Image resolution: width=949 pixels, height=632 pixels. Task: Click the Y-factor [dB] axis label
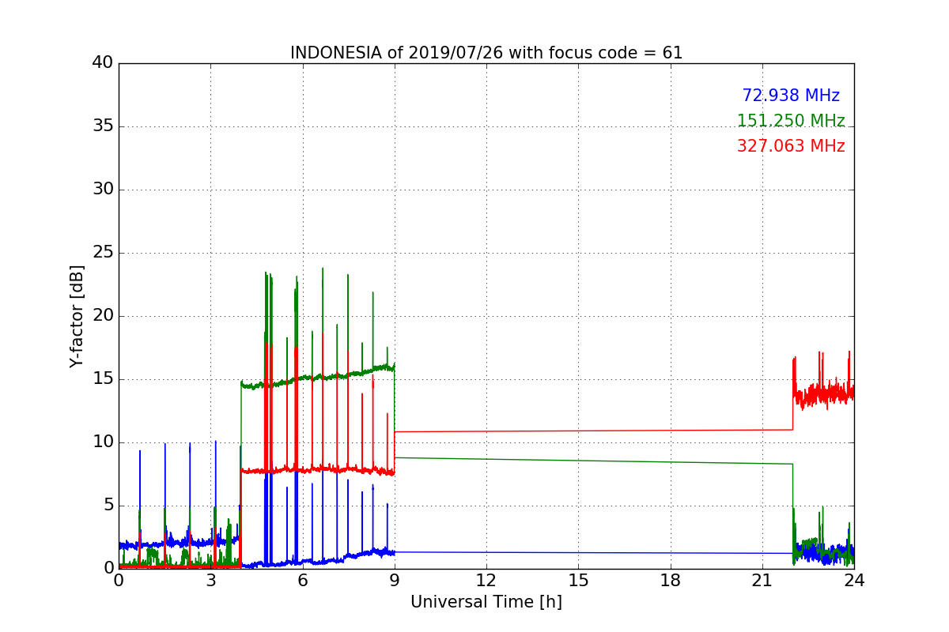pos(77,316)
